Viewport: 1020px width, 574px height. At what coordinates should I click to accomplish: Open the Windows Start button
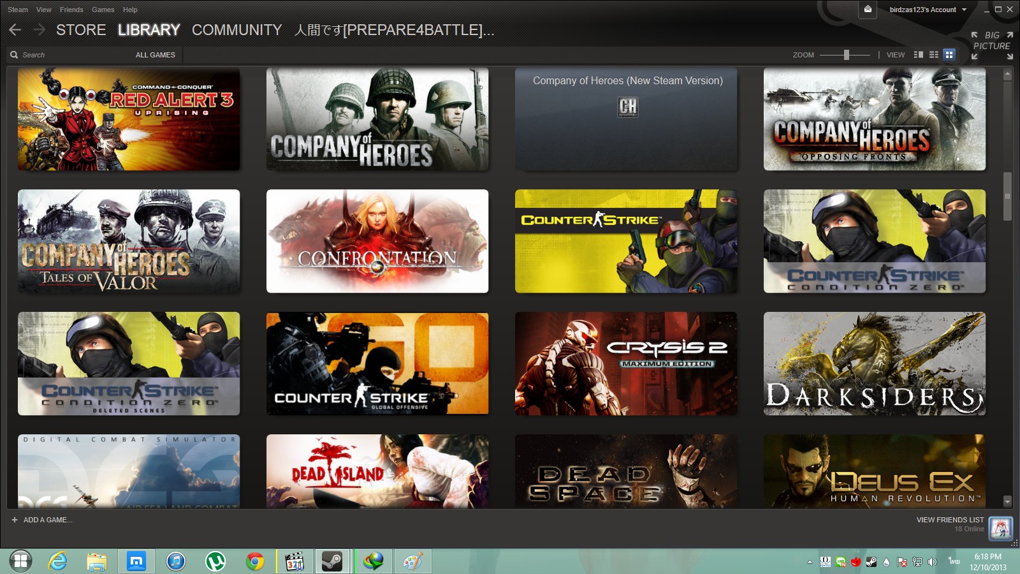point(20,561)
